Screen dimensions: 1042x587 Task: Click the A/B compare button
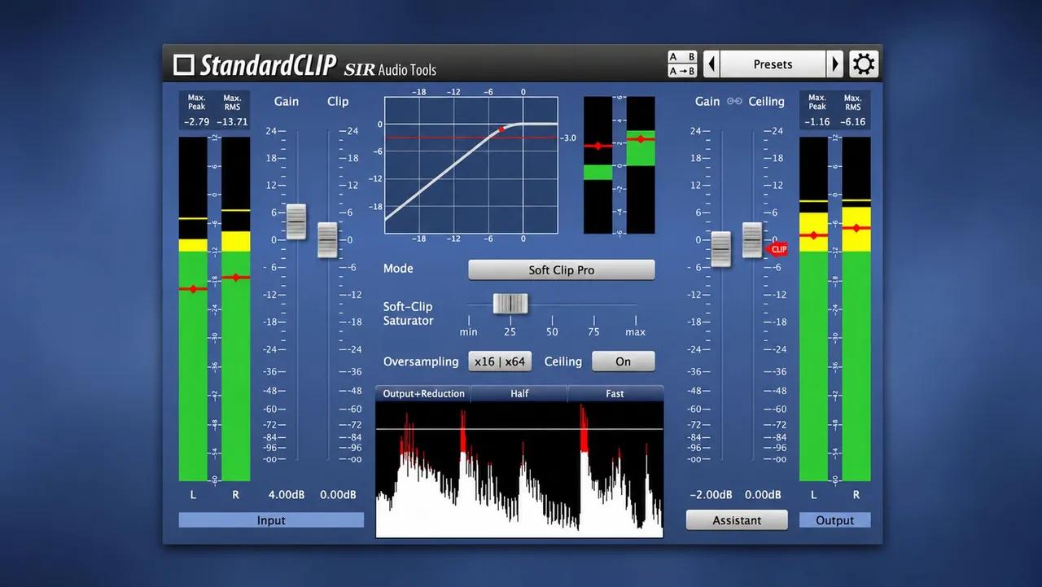click(682, 57)
